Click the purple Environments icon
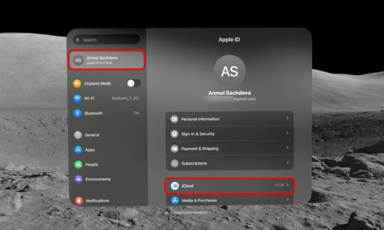 click(x=79, y=179)
